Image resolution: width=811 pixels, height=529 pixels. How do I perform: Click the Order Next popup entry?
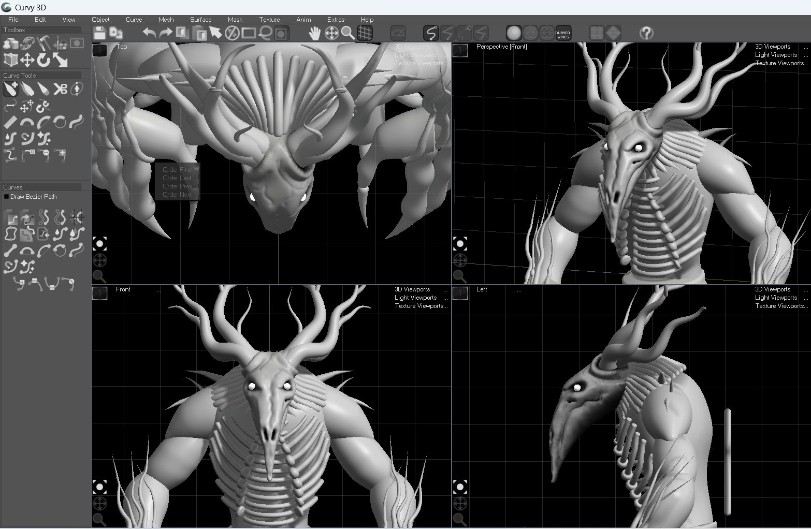[177, 195]
